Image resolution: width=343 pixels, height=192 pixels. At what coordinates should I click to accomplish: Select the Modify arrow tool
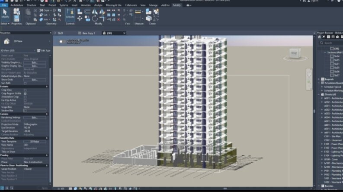pyautogui.click(x=5, y=14)
